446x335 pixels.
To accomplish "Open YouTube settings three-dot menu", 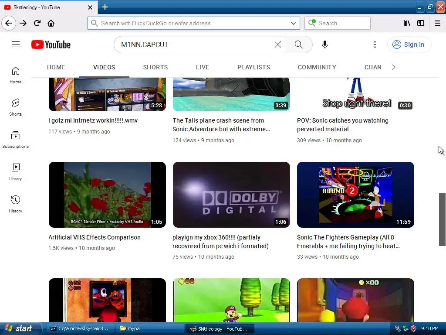I will (x=375, y=44).
